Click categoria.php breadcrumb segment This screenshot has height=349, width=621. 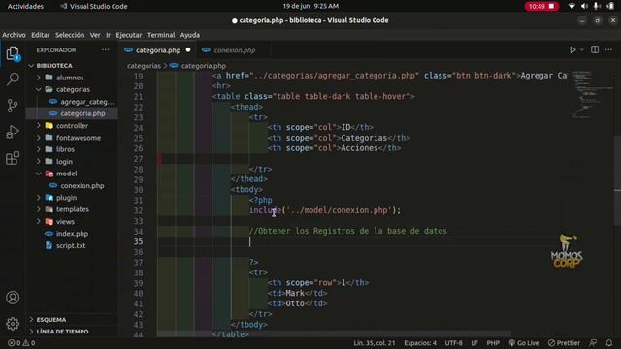[203, 66]
